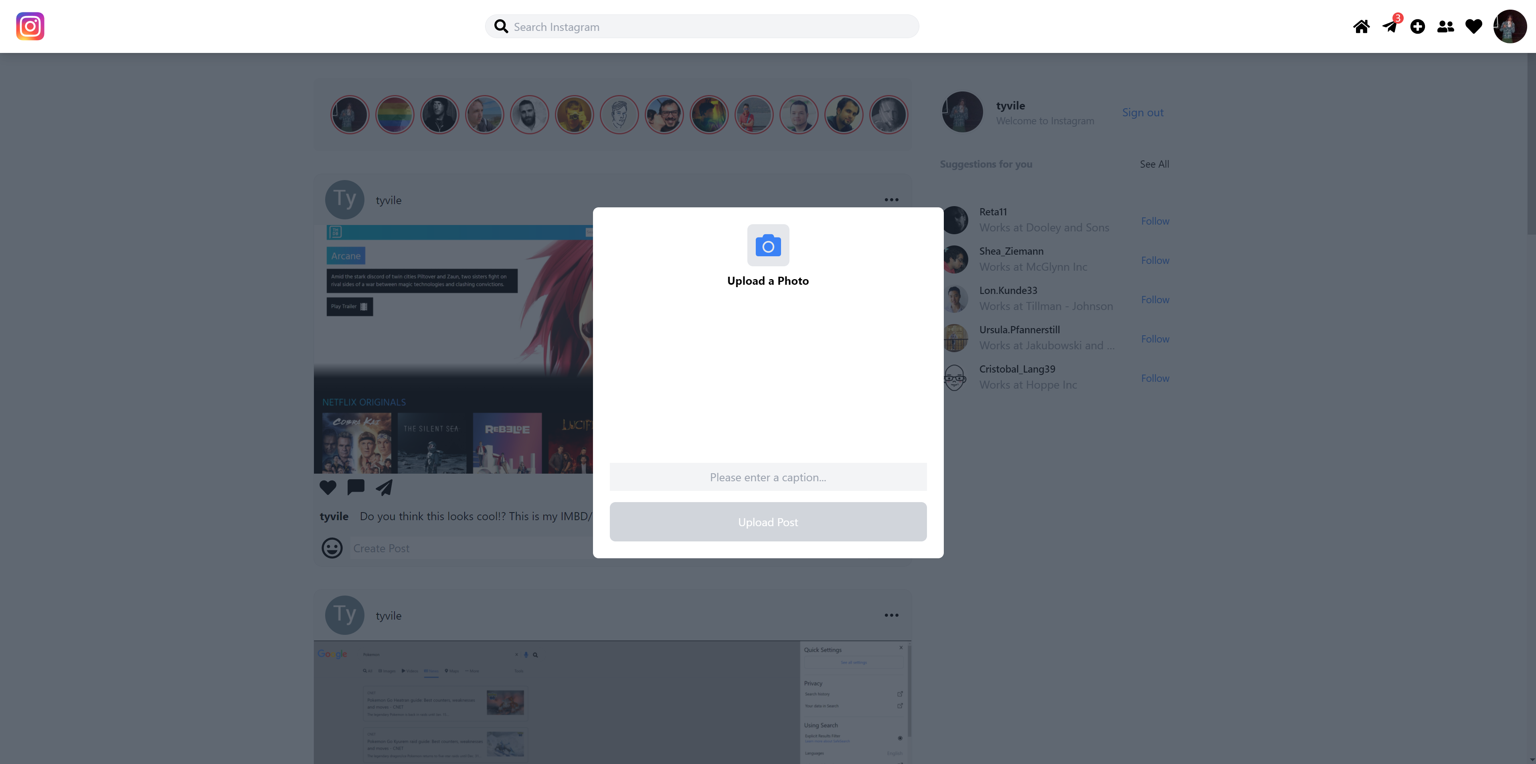Open comments on the Arcane post

pos(355,487)
